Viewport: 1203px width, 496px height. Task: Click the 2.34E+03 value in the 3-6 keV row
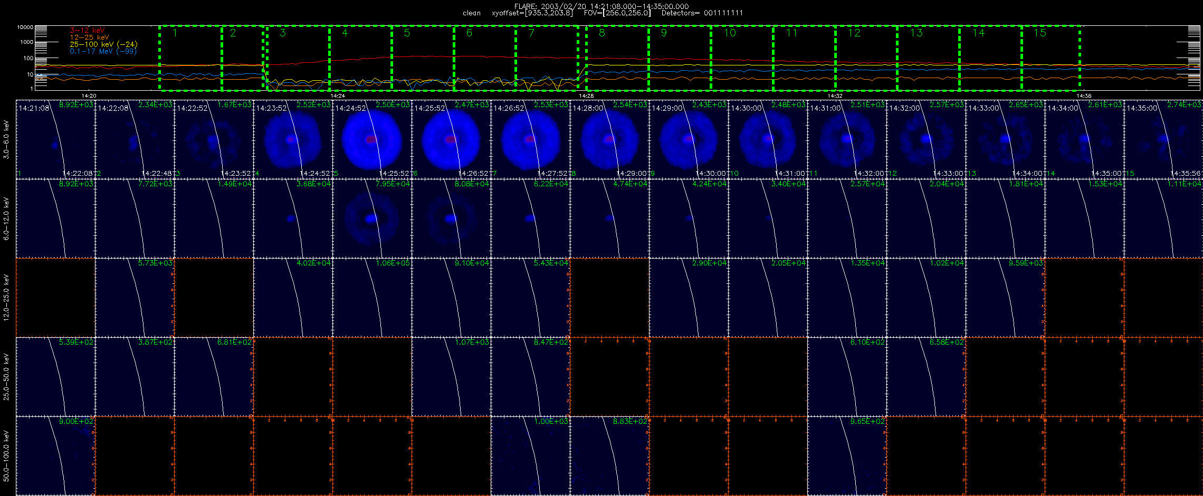(156, 105)
